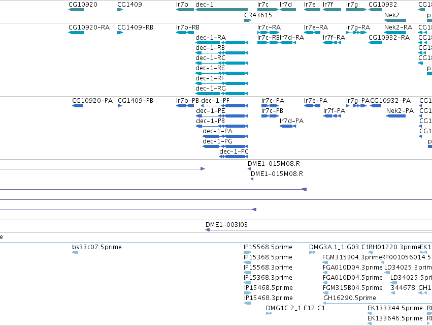Open the Nek2-RA transcript label

pyautogui.click(x=398, y=27)
